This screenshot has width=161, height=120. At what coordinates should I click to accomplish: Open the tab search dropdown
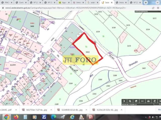(x=157, y=2)
